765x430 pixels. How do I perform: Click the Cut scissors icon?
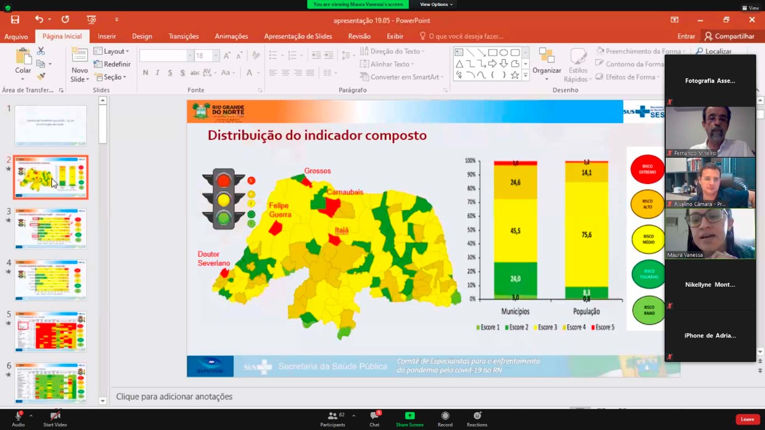(41, 51)
